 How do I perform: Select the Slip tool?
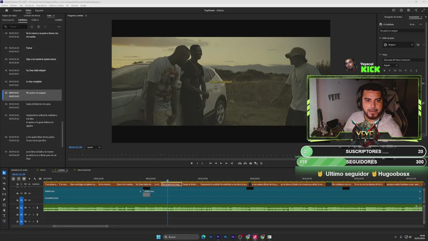pos(4,194)
